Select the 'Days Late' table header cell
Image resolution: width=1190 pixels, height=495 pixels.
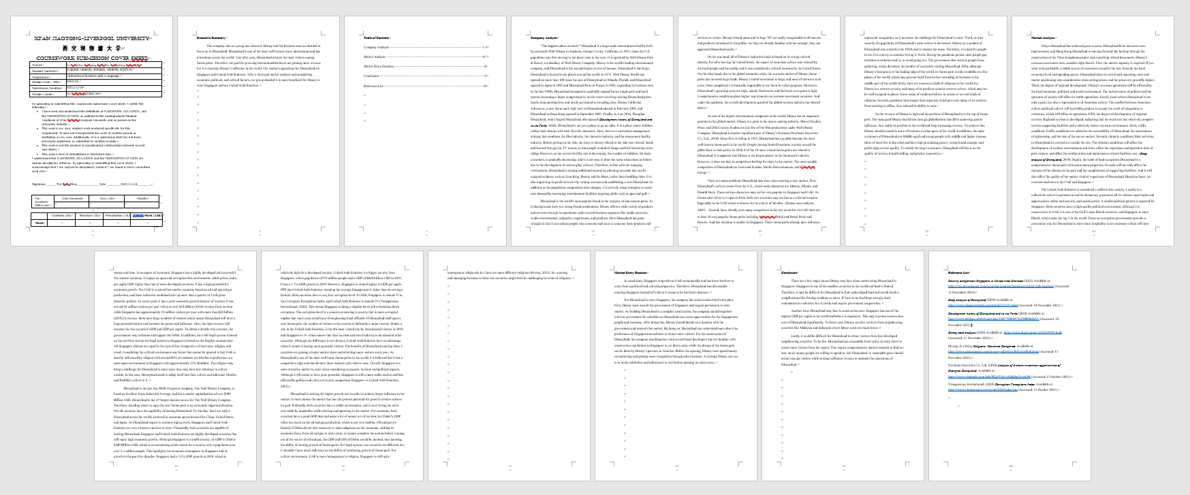click(106, 198)
